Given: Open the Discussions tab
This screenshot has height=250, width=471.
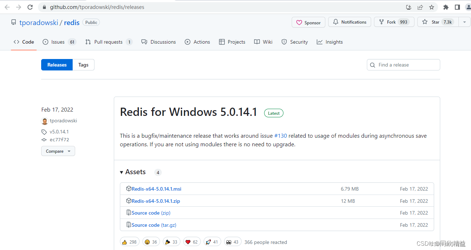Looking at the screenshot, I should click(x=159, y=42).
